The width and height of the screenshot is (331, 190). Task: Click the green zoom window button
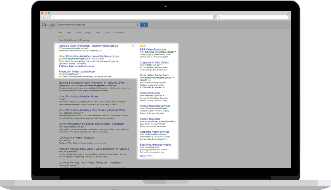click(49, 13)
